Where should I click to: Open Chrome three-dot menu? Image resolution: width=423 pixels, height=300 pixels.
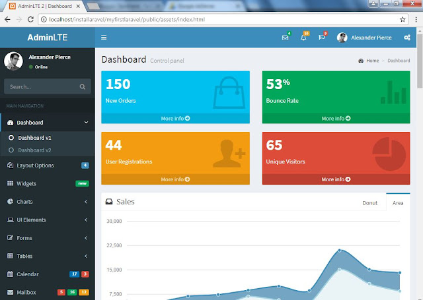pos(416,19)
